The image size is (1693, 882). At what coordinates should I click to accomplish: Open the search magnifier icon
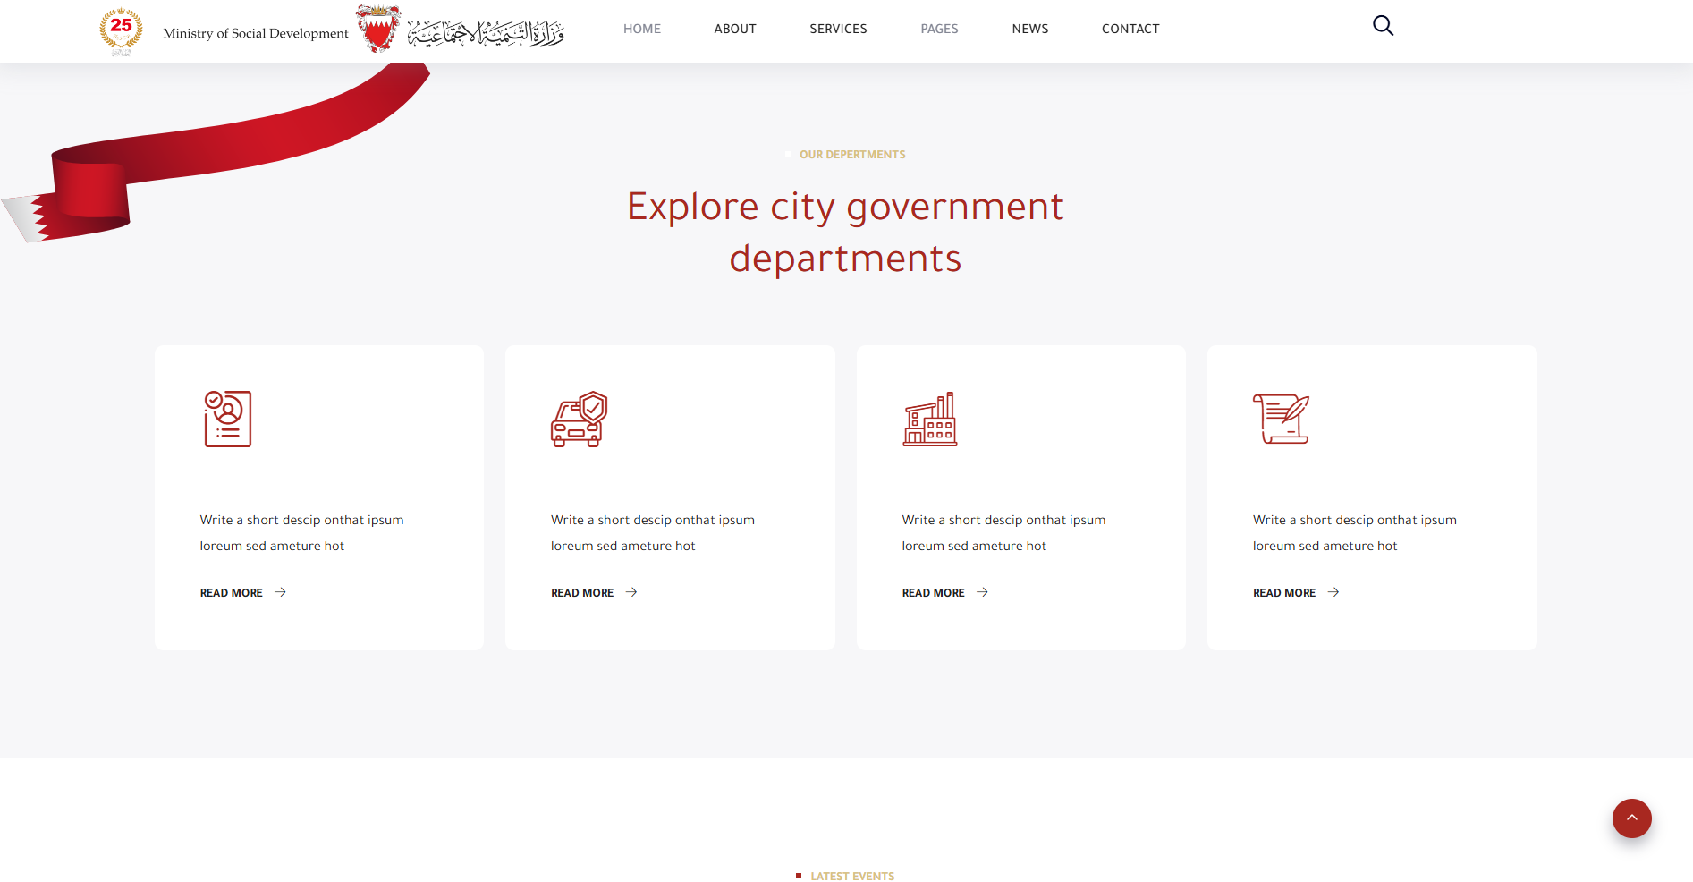(1383, 26)
